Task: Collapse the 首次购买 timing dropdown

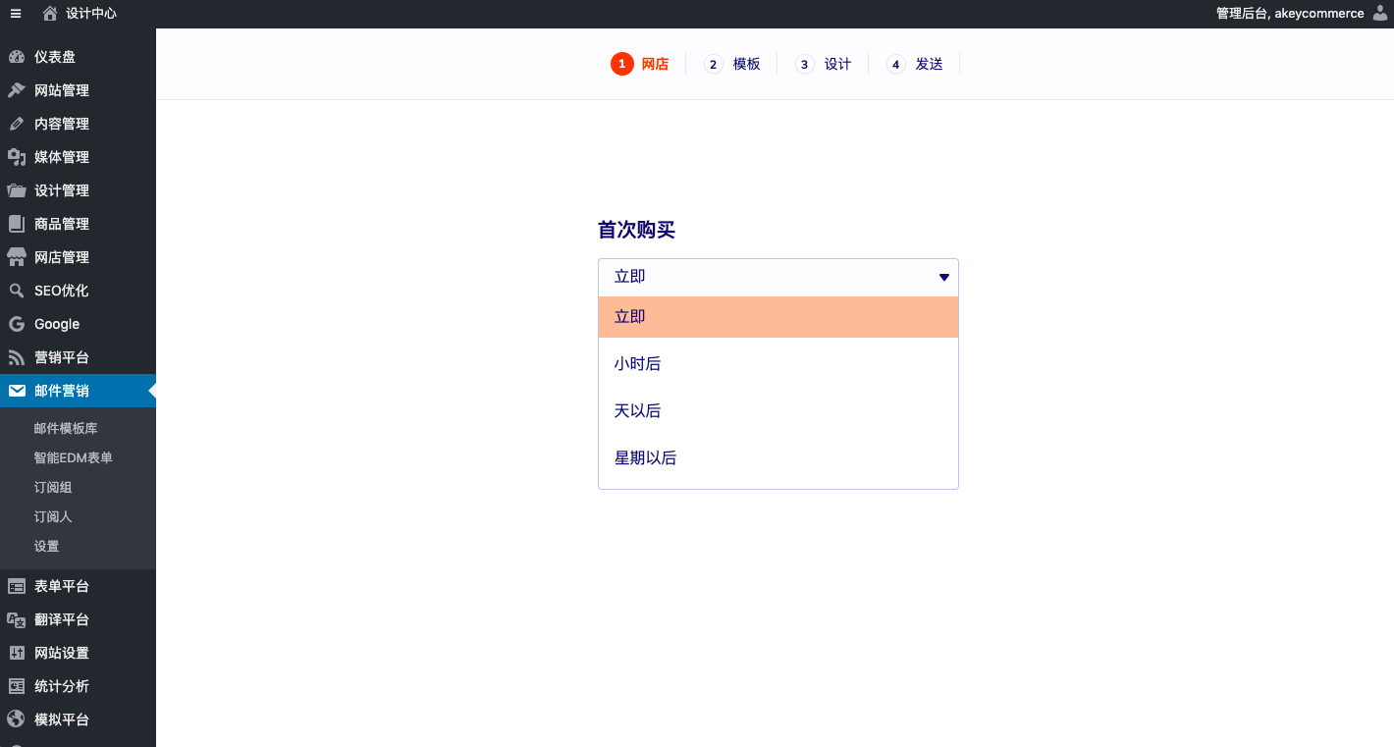Action: (x=777, y=277)
